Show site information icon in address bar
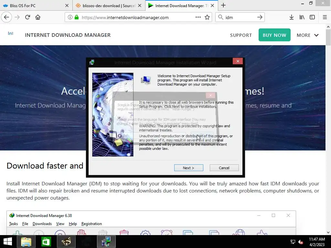The image size is (331, 248). pyautogui.click(x=70, y=17)
